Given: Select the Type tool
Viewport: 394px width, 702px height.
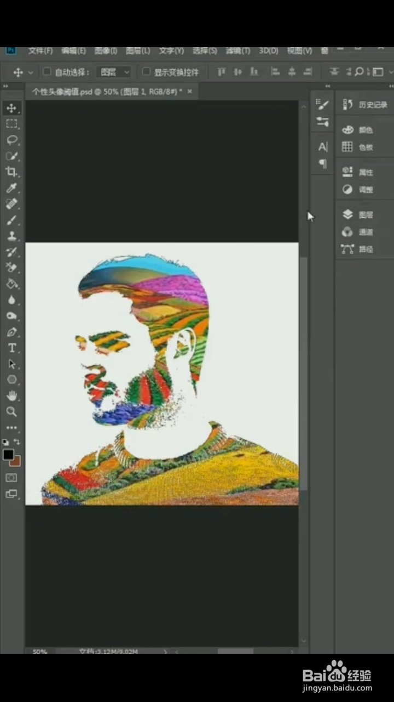Looking at the screenshot, I should 11,348.
